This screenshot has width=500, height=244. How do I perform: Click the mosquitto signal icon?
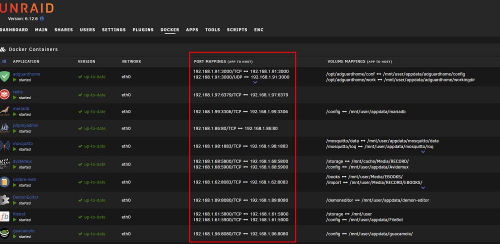[x=4, y=146]
